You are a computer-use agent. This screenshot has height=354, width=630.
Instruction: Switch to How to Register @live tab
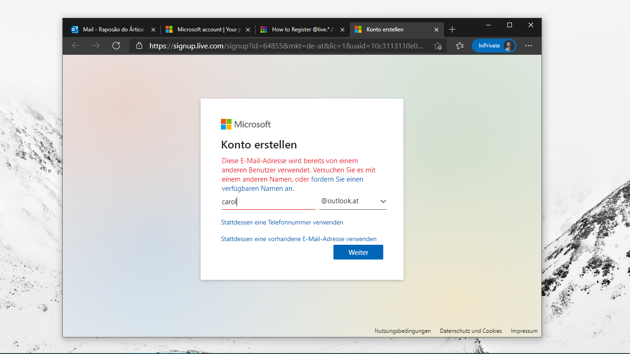coord(302,29)
